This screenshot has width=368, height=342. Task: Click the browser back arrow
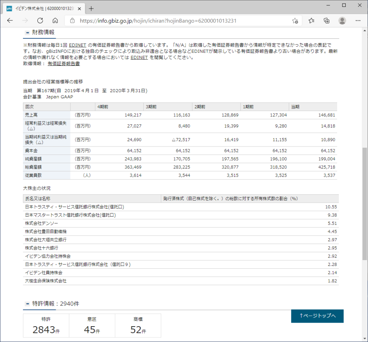pos(10,20)
